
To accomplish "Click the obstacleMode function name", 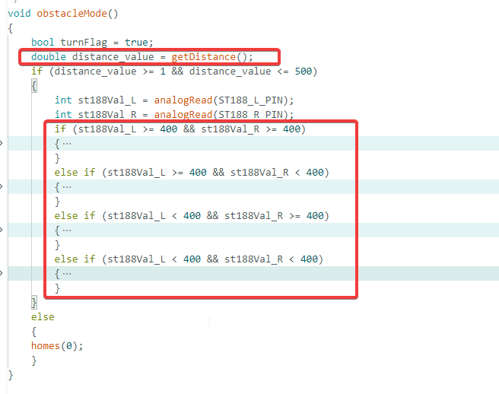I will point(72,14).
